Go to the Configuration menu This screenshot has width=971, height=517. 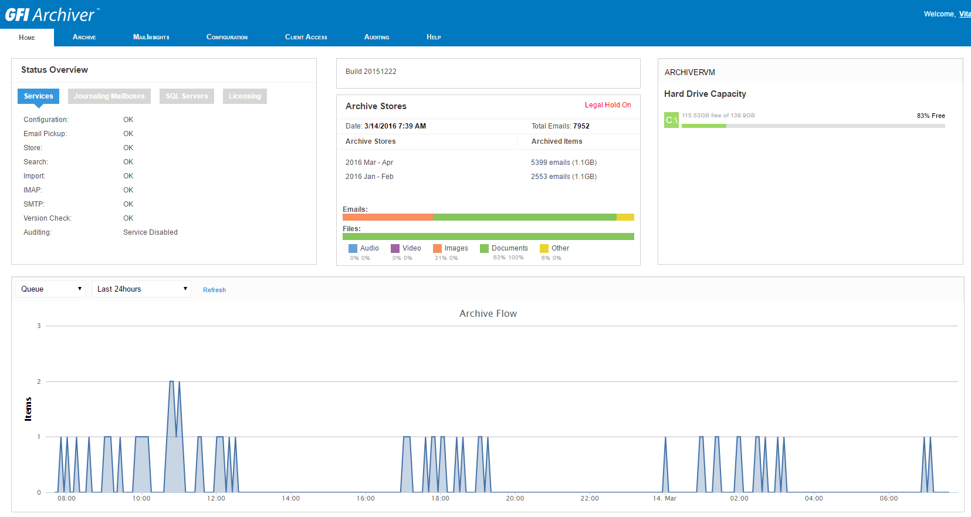tap(226, 37)
